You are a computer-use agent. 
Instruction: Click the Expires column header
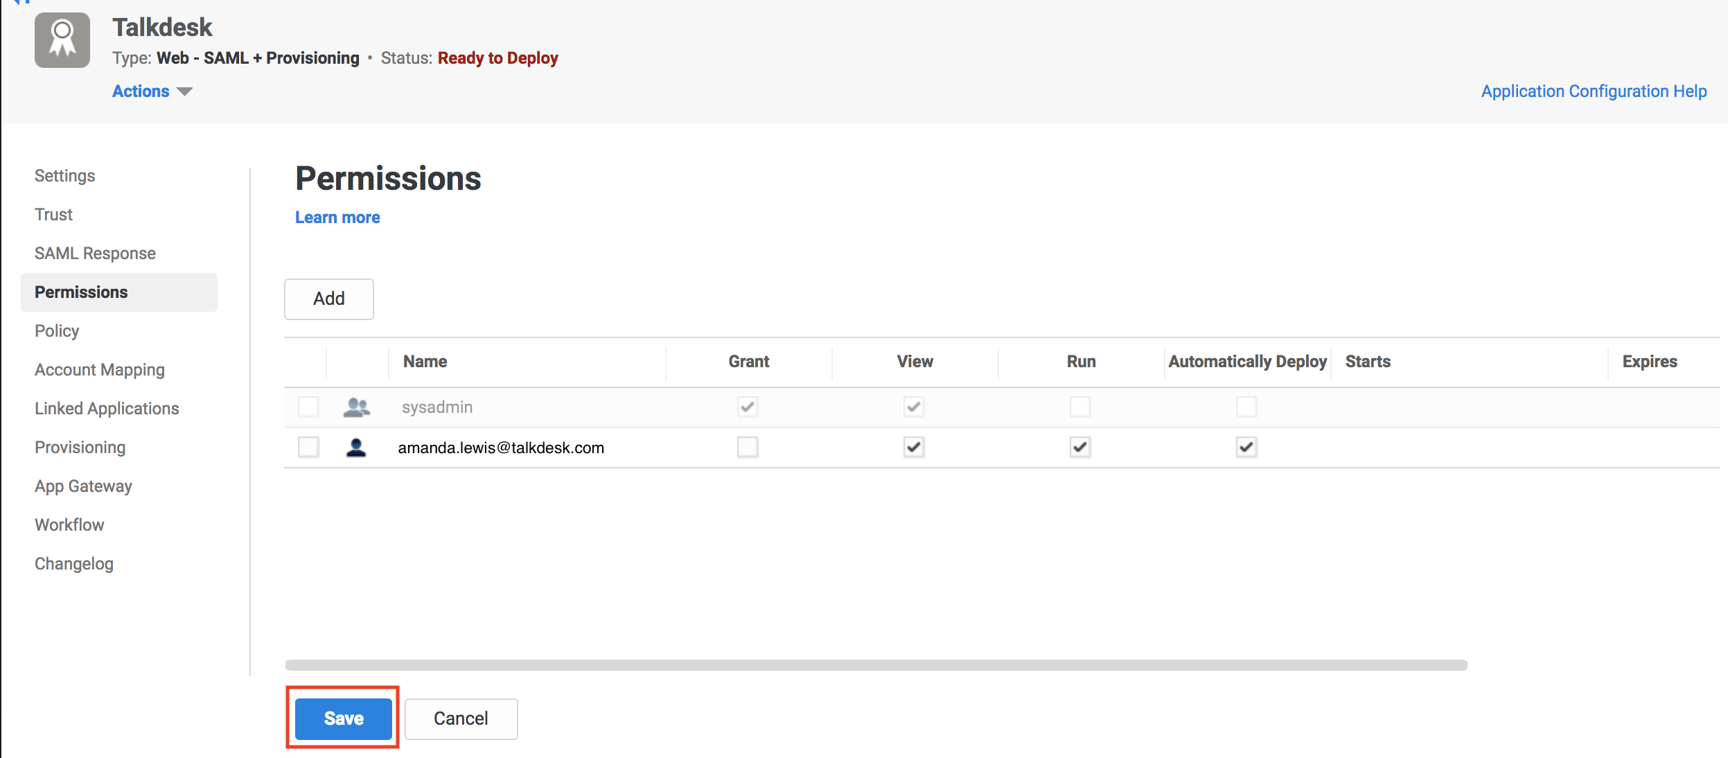coord(1650,362)
